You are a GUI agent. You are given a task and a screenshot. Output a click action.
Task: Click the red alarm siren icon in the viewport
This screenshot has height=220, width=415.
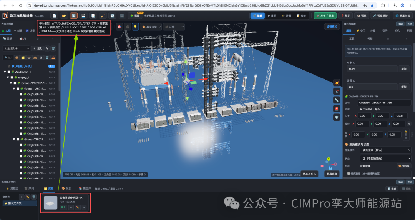(x=337, y=108)
